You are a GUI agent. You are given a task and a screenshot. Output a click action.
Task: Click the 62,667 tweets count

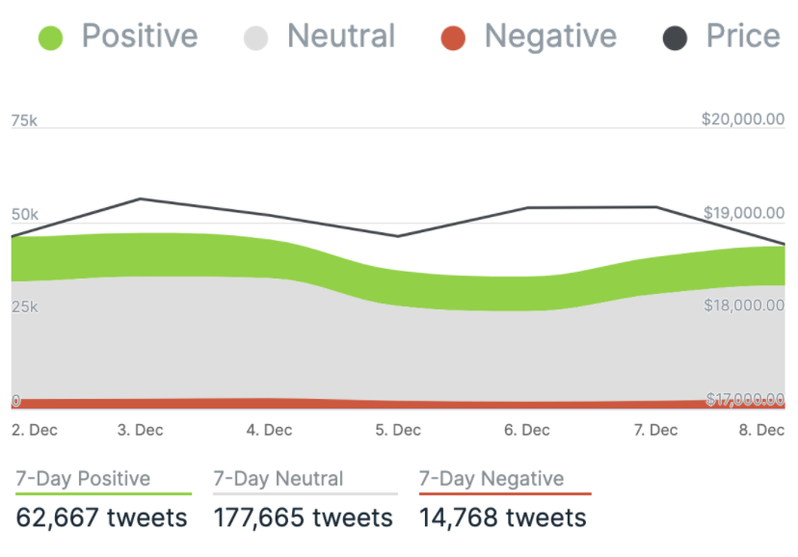[101, 517]
